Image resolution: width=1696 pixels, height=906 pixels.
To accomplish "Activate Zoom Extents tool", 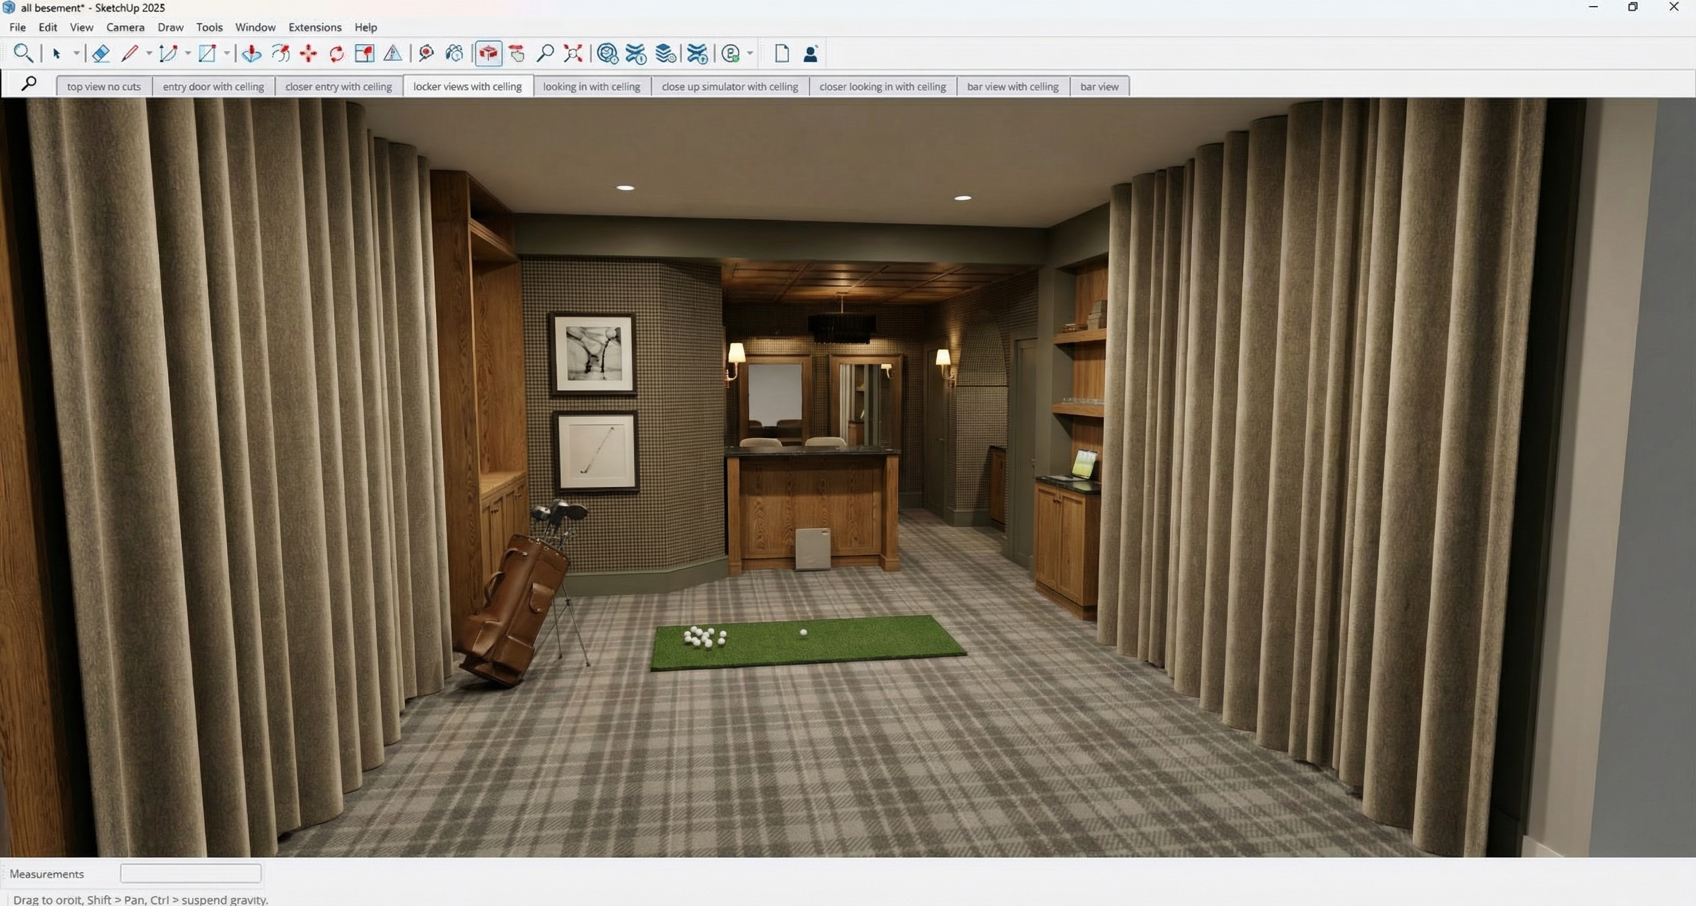I will (x=573, y=54).
